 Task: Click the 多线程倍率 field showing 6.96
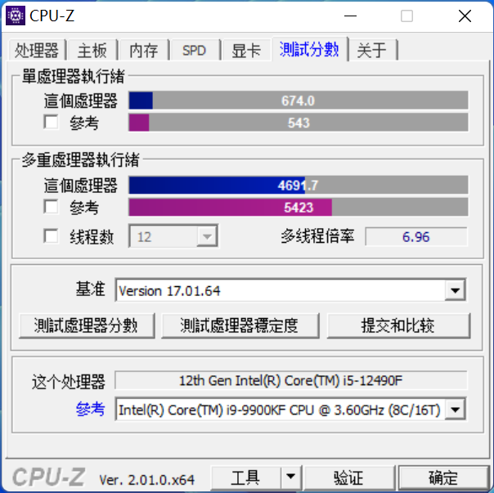(416, 236)
